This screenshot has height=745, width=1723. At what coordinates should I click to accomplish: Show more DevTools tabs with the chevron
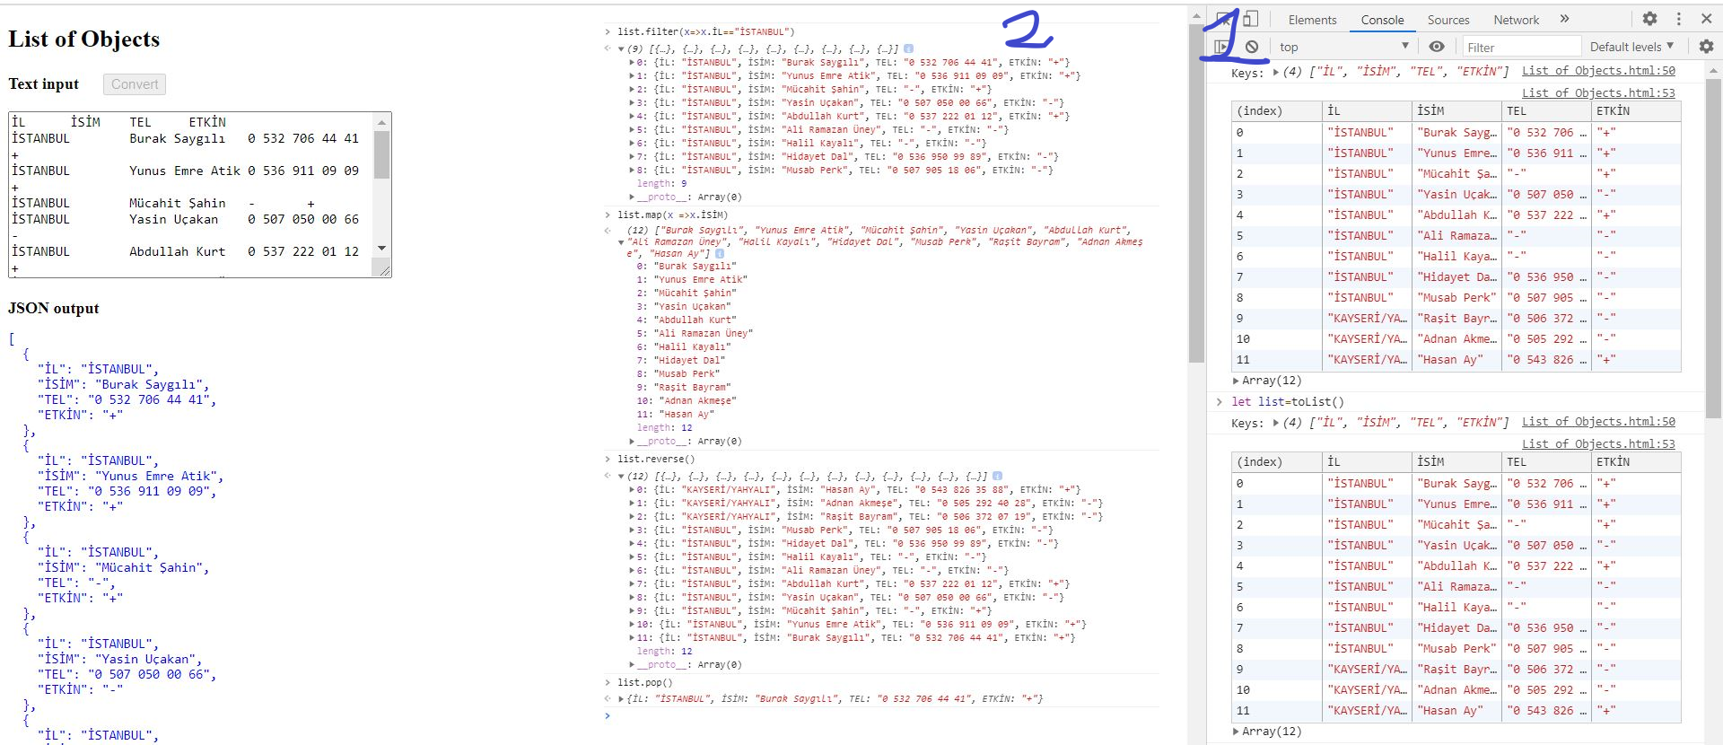[1565, 19]
